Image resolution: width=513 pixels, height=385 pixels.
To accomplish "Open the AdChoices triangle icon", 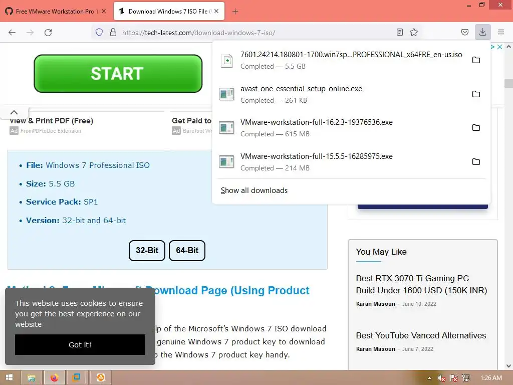I will [492, 47].
